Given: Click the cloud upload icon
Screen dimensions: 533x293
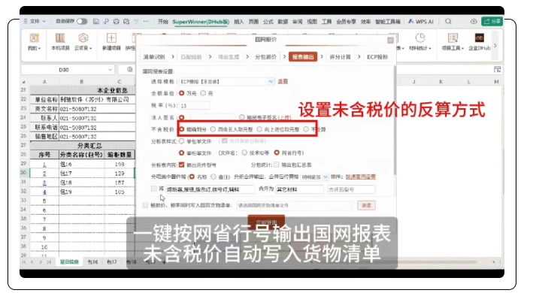Looking at the screenshot, I should 474,21.
